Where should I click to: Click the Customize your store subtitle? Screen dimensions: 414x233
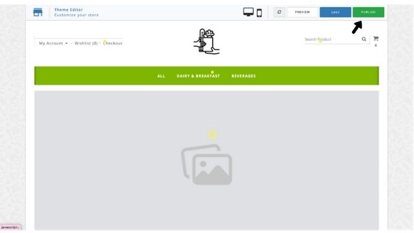click(x=76, y=15)
